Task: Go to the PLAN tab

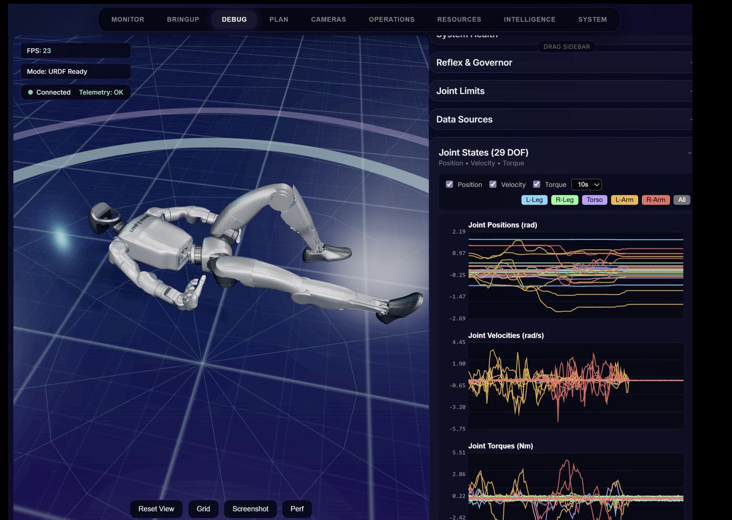Action: (279, 20)
